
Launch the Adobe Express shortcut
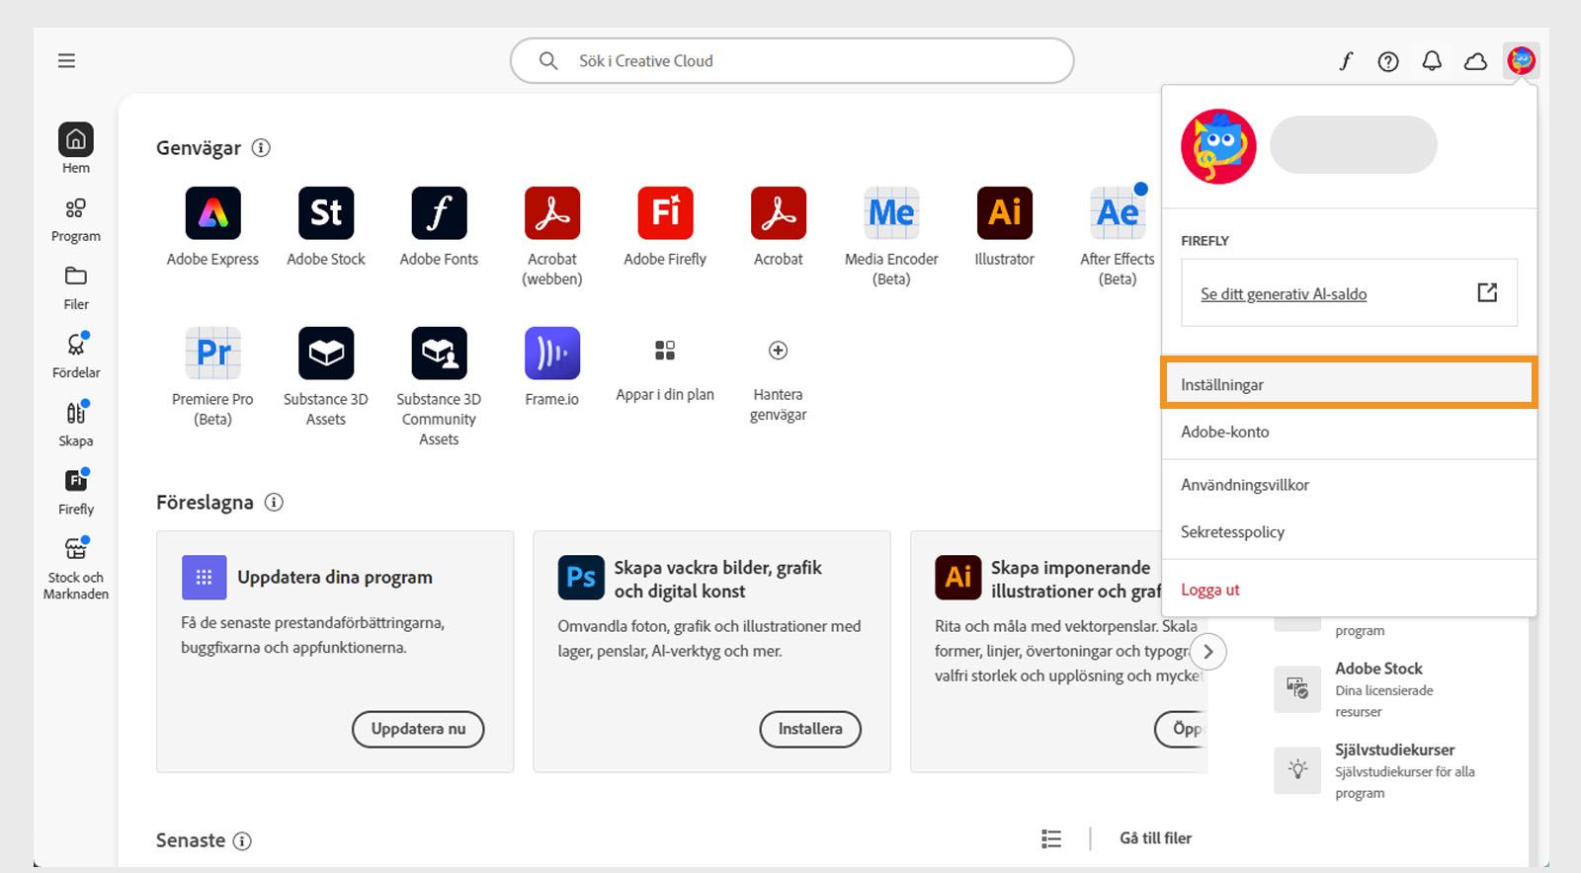click(x=212, y=227)
